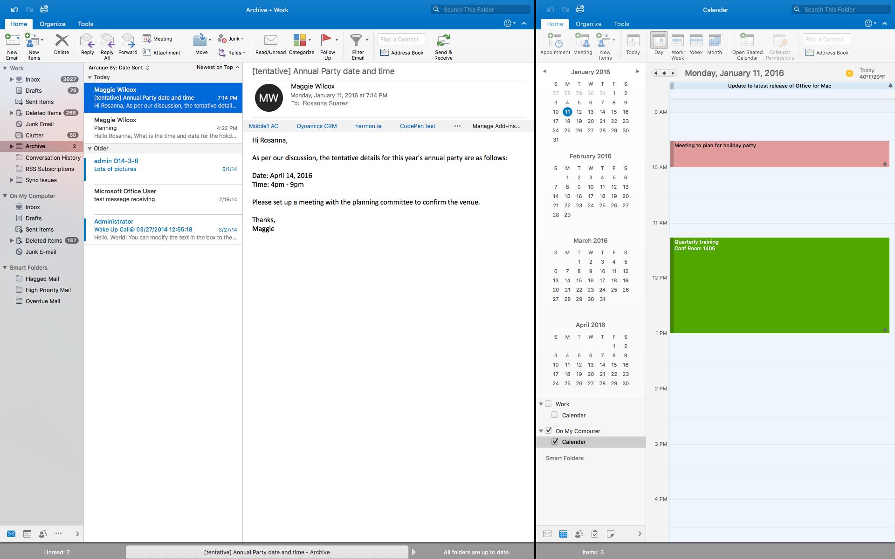Image resolution: width=895 pixels, height=559 pixels.
Task: Expand the Inbox folder under Work
Action: (12, 80)
